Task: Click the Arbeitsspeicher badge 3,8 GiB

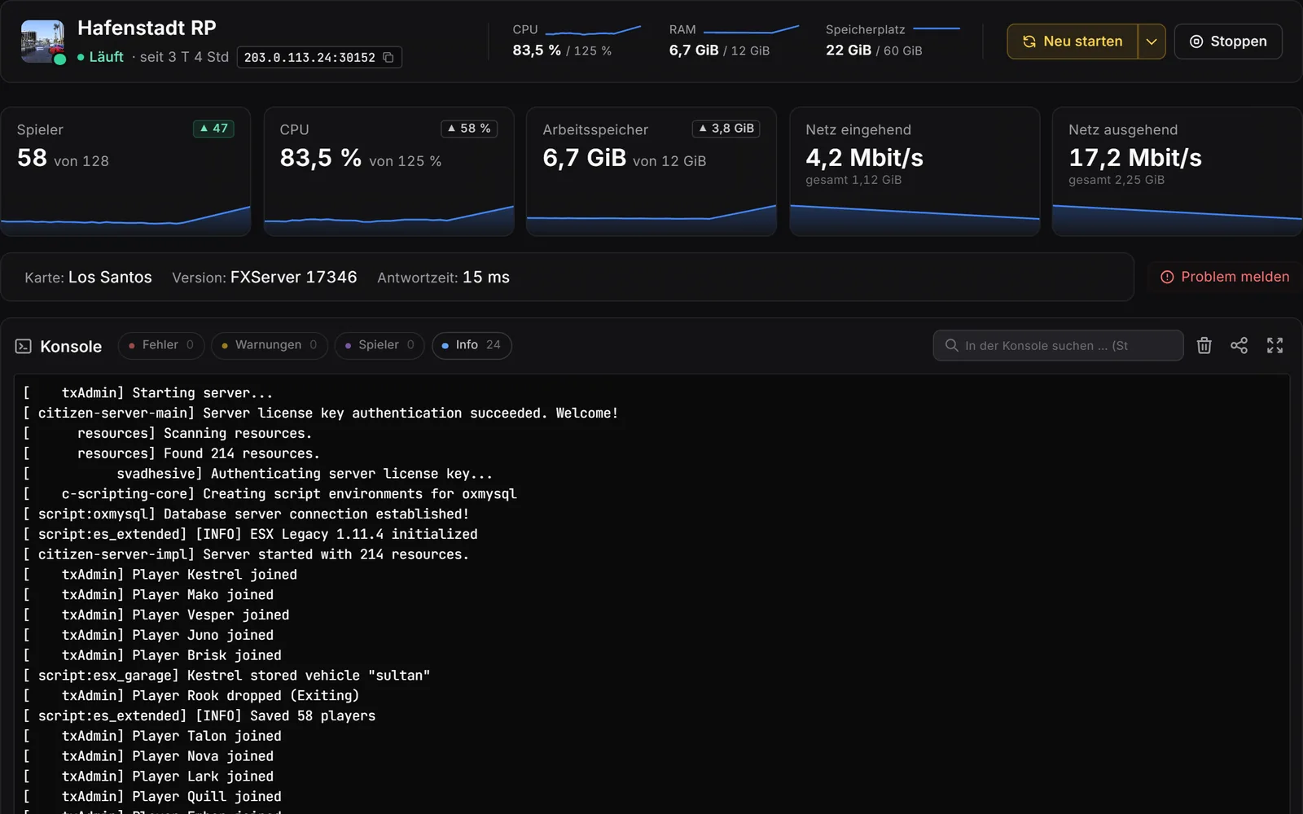Action: point(726,129)
